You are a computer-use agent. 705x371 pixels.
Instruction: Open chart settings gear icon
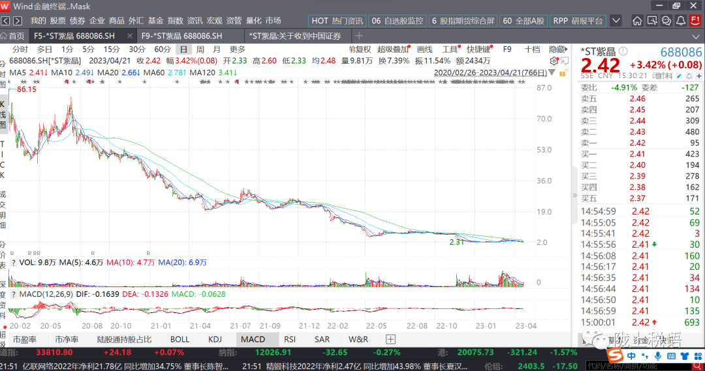pos(554,61)
